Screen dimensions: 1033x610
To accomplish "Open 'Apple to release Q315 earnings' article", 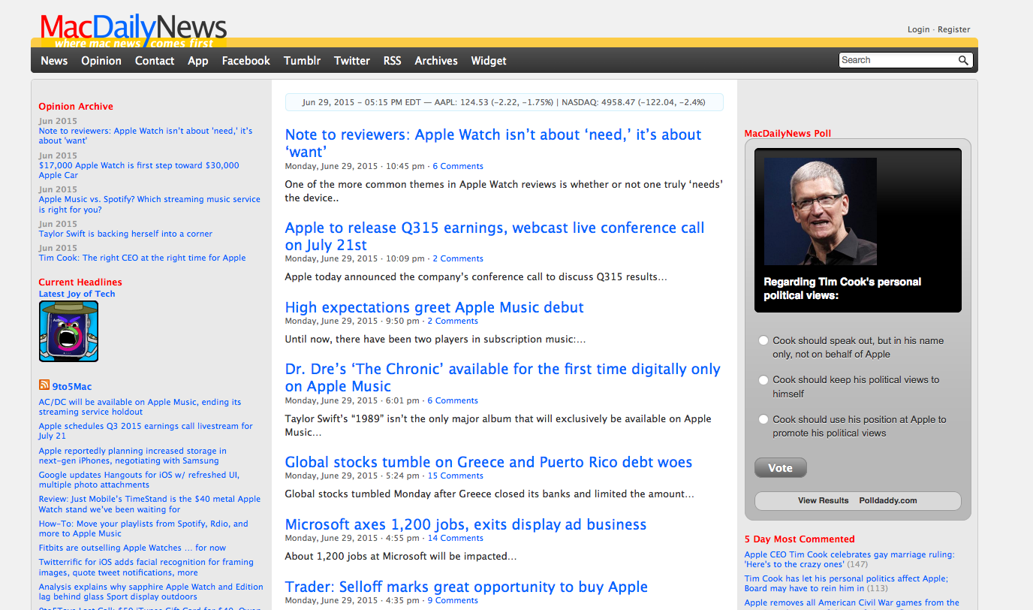I will pyautogui.click(x=495, y=237).
